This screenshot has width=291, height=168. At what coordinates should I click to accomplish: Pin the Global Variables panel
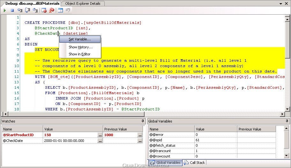coord(287,121)
